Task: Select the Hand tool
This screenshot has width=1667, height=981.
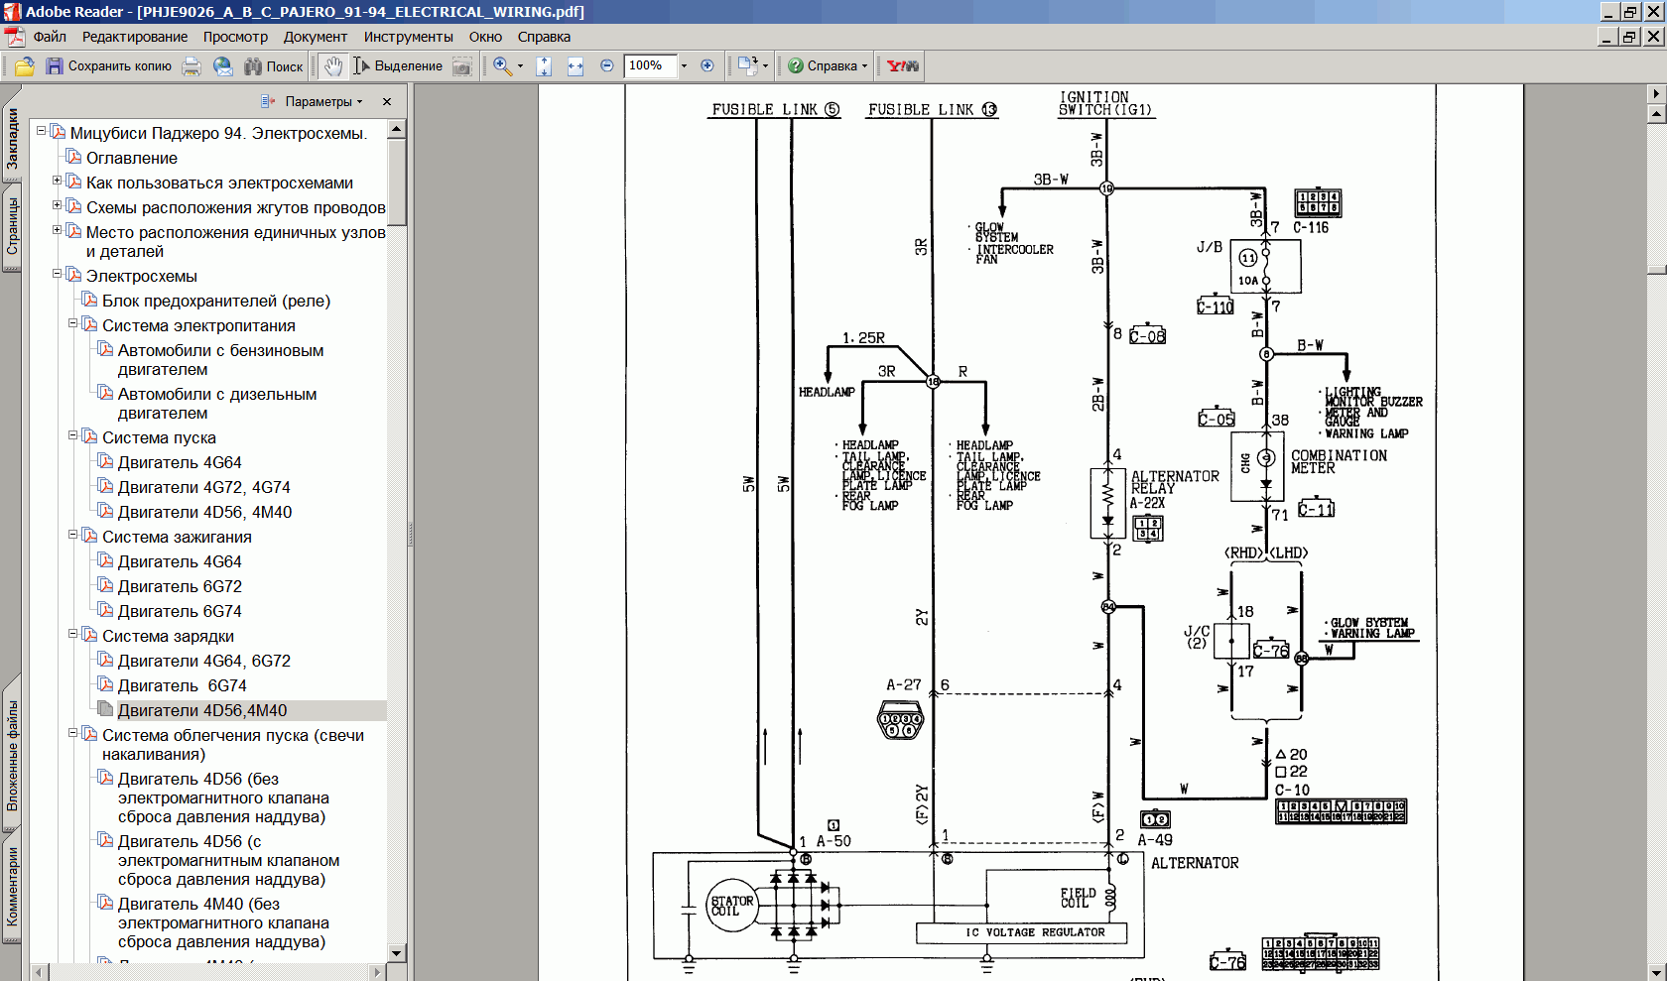Action: point(333,66)
